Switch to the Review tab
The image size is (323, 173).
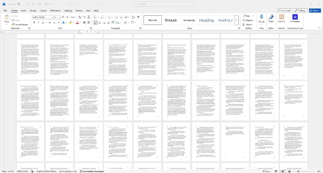pos(79,11)
